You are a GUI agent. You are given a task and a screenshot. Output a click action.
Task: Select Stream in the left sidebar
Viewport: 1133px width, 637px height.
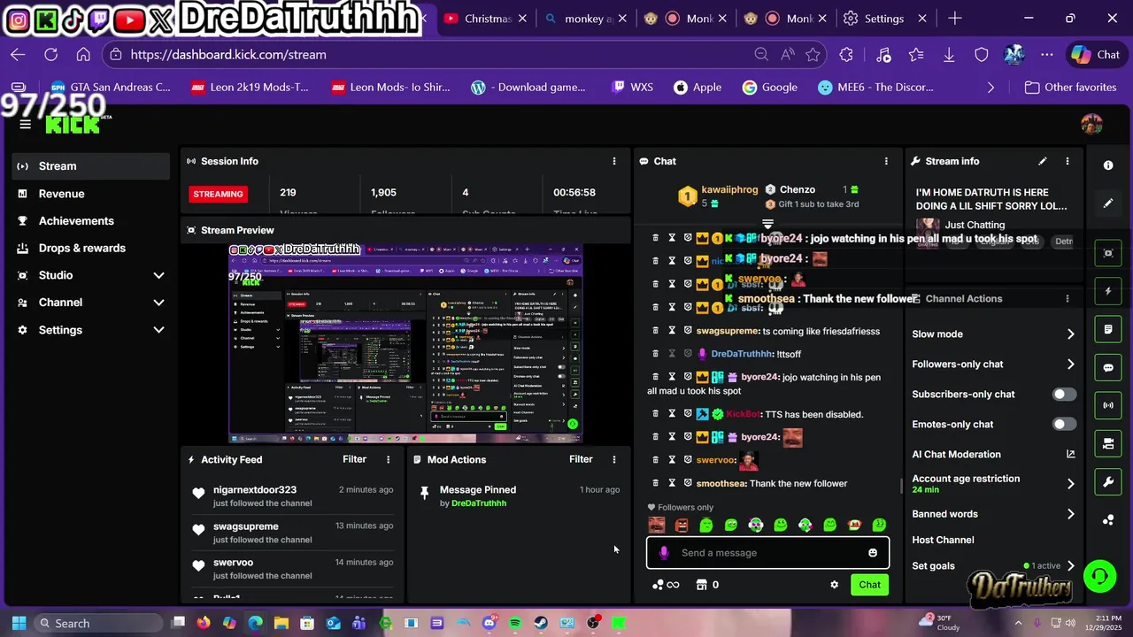(91, 166)
